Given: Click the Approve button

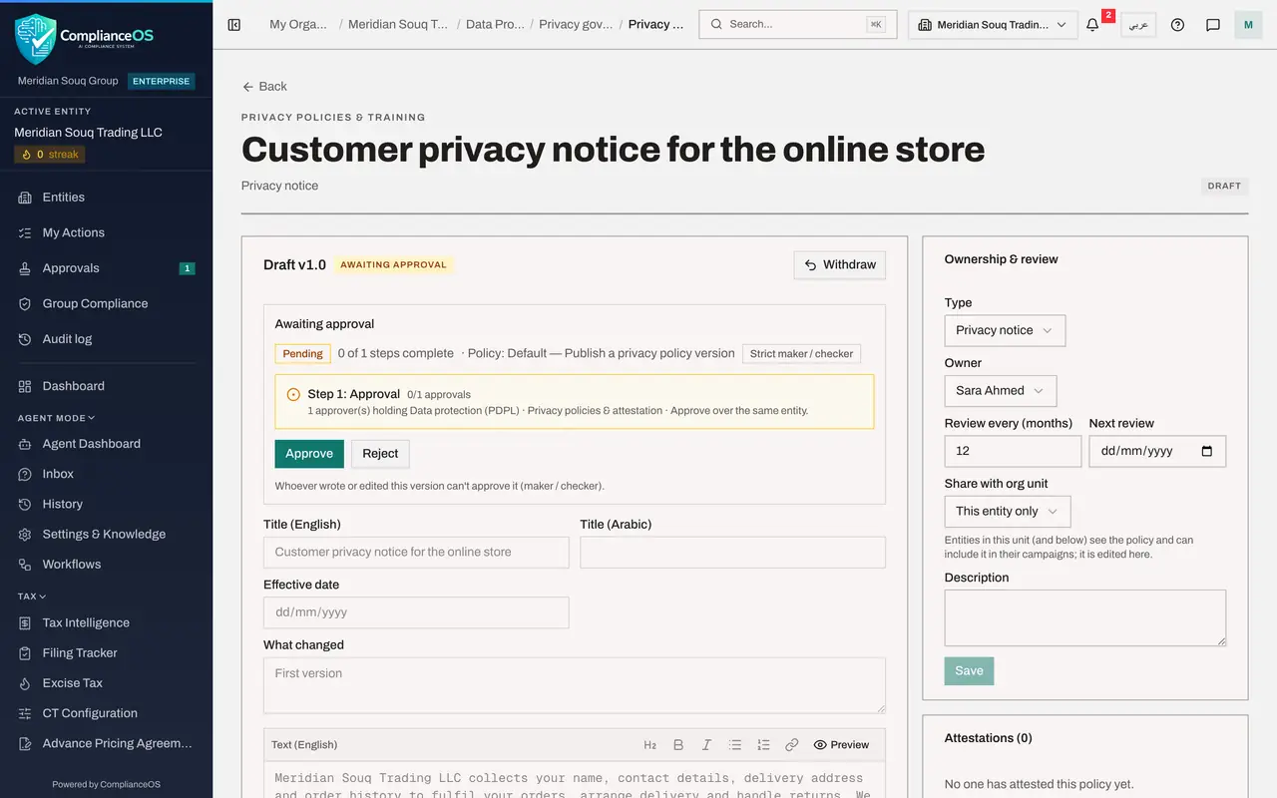Looking at the screenshot, I should pos(309,454).
